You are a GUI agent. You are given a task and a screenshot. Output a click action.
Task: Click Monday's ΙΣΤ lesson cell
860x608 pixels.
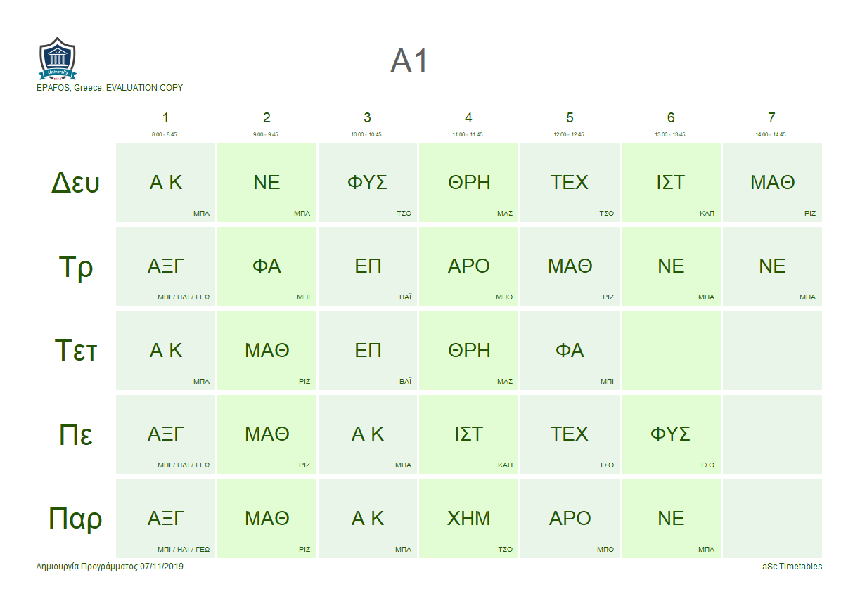tap(671, 183)
